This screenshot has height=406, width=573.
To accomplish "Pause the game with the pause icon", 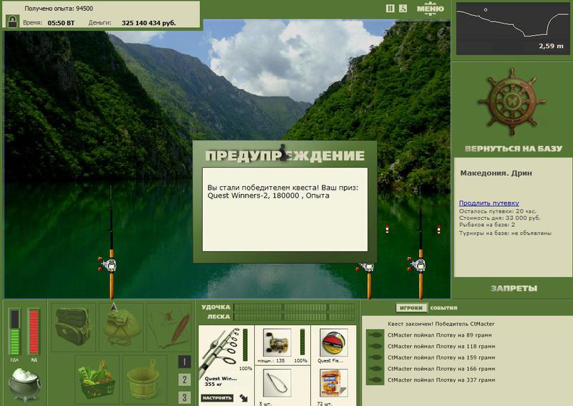I will coord(390,8).
